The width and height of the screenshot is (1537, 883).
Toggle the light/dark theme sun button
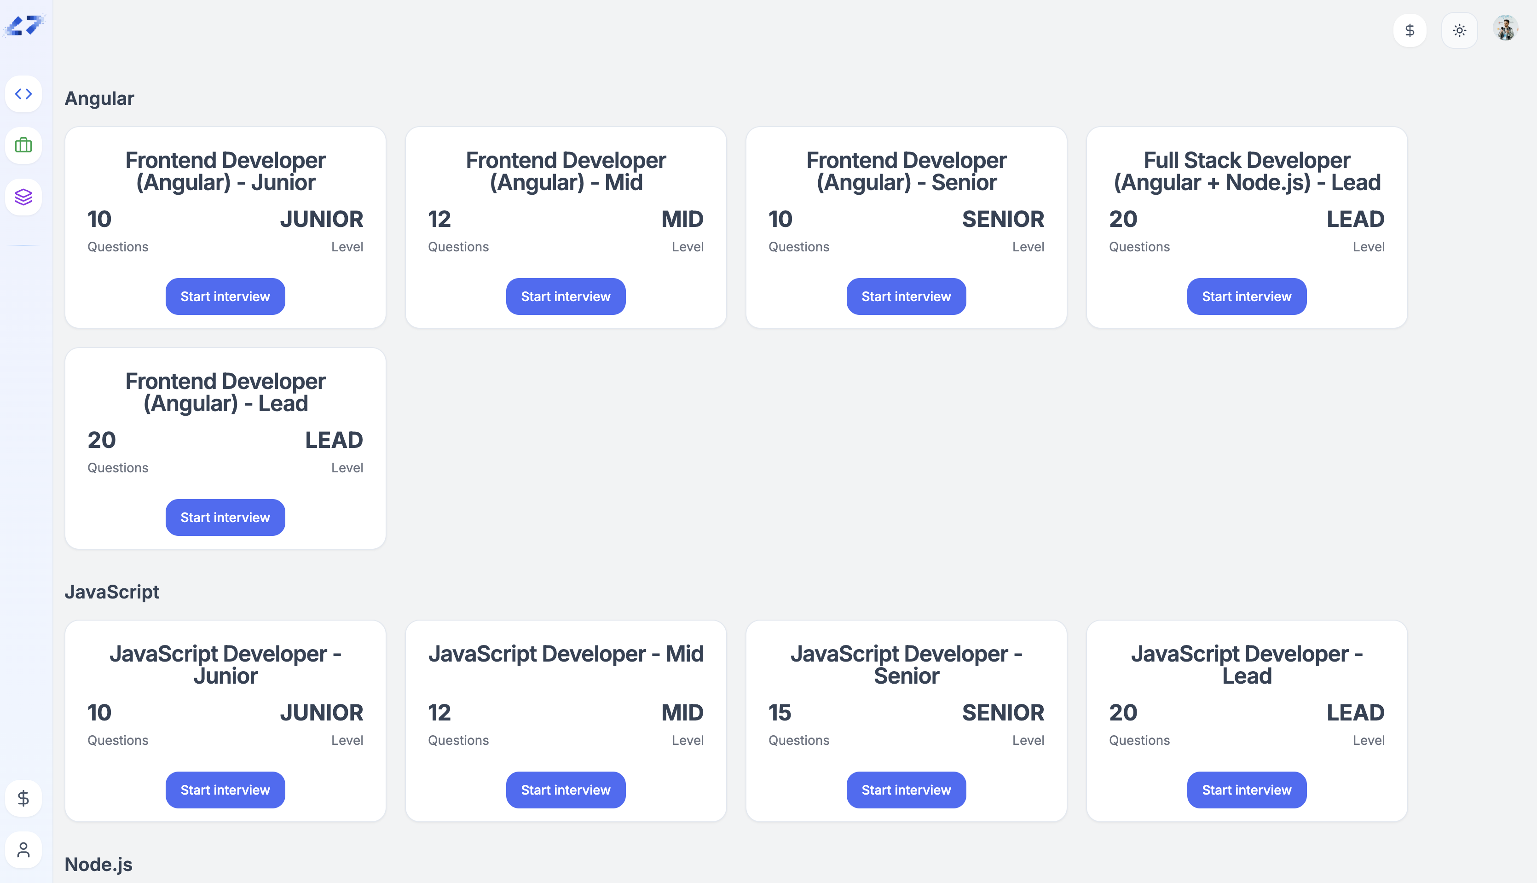pos(1459,30)
